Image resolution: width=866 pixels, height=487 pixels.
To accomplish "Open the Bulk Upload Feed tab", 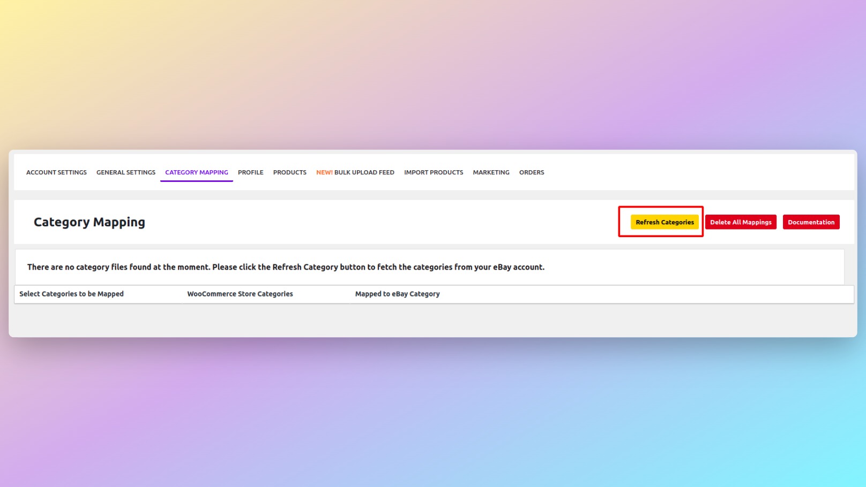I will [x=355, y=172].
